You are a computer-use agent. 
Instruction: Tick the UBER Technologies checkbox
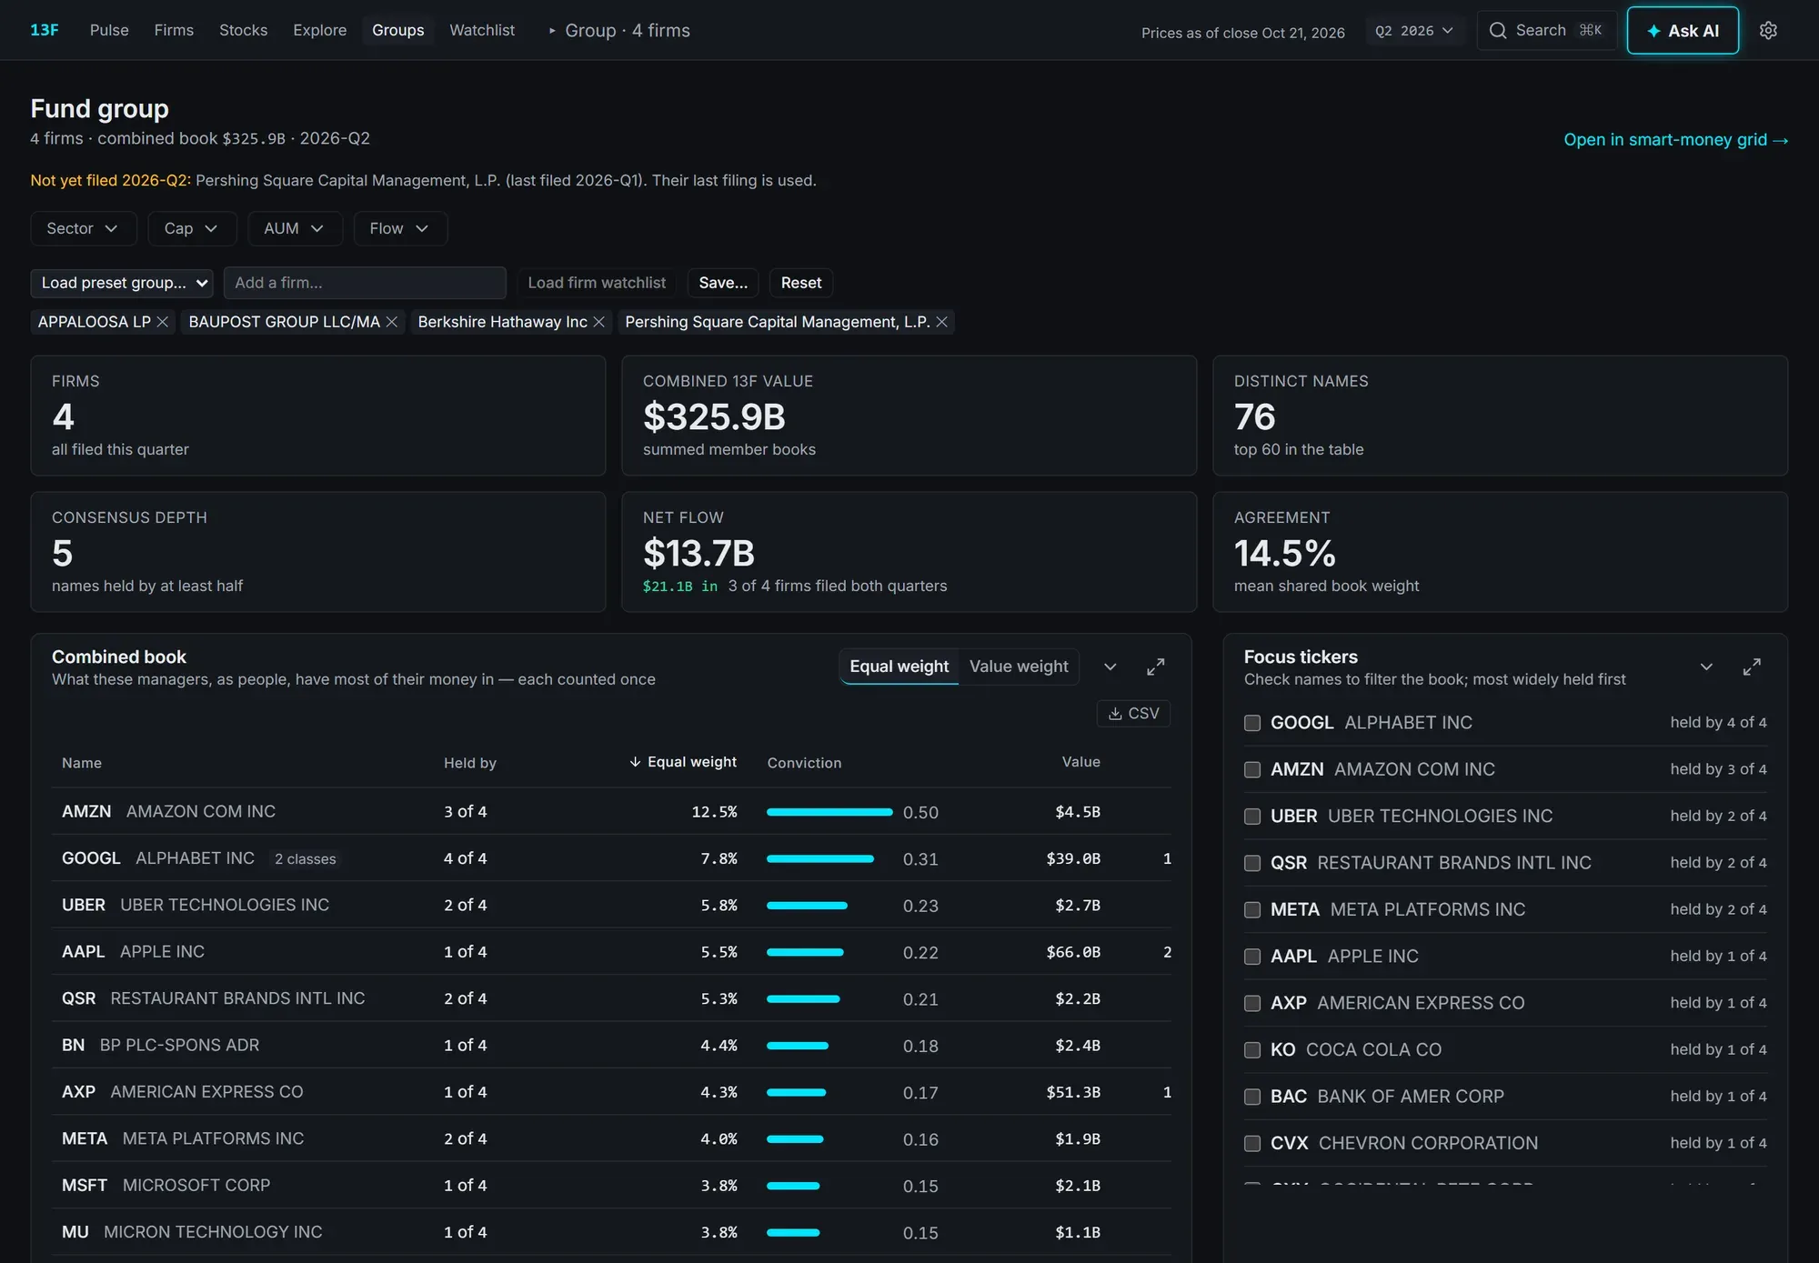[1252, 817]
